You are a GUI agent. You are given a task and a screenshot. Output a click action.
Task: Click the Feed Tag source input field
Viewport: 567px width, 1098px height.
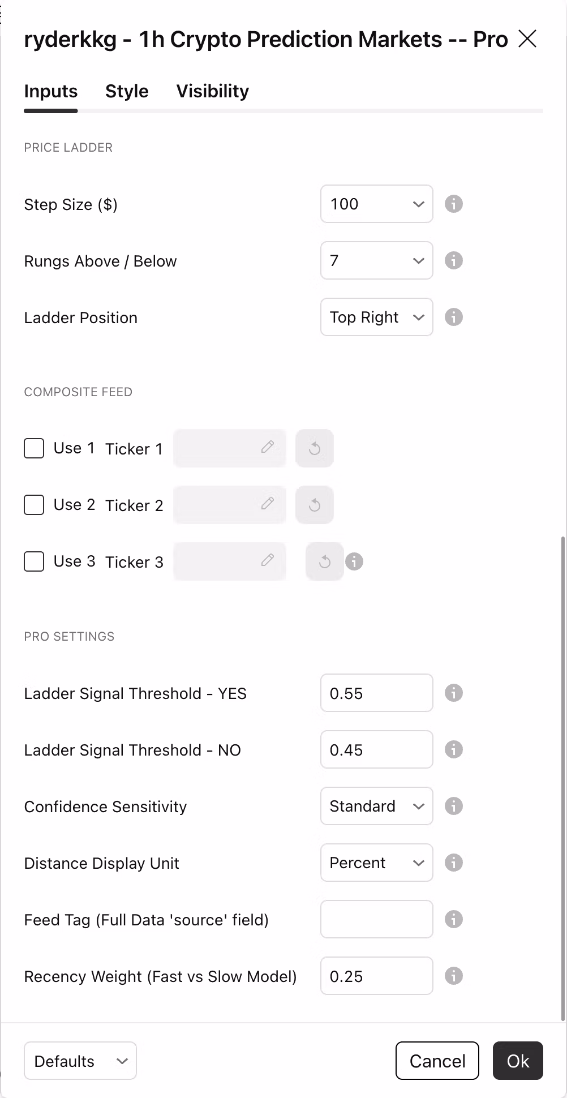tap(377, 919)
